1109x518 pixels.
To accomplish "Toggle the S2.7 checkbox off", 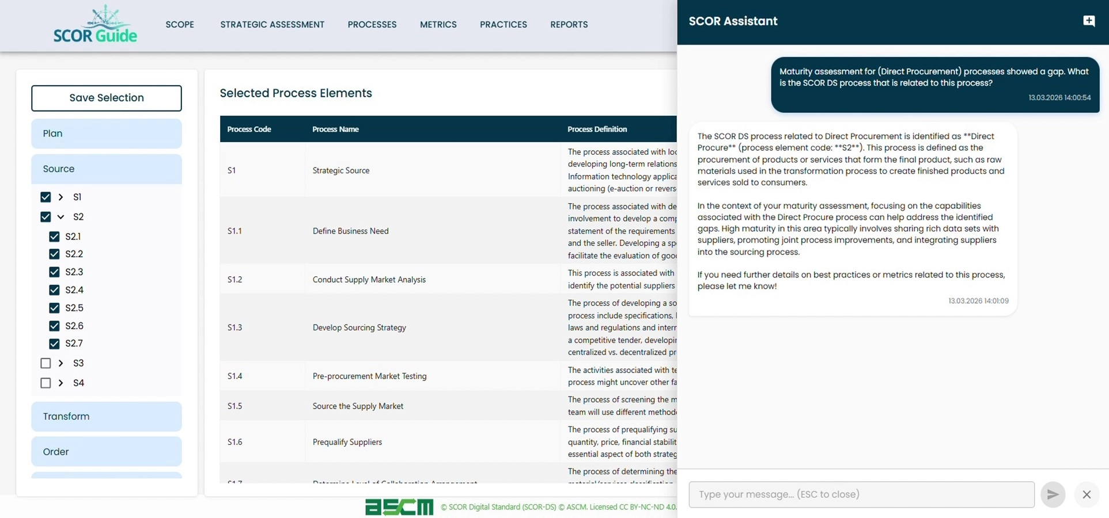I will point(55,344).
